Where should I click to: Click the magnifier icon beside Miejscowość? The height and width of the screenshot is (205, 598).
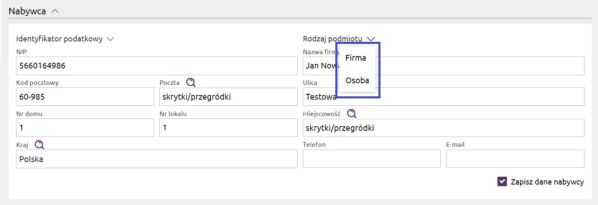(x=352, y=114)
